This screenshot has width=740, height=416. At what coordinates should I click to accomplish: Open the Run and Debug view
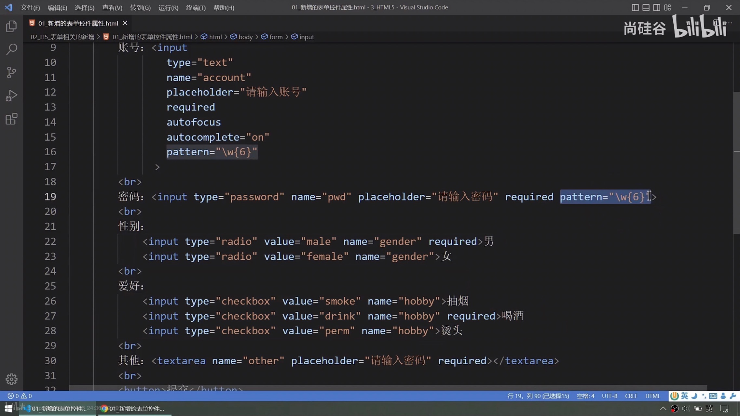point(11,96)
